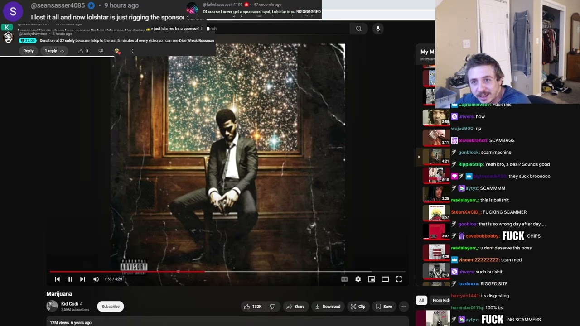
Task: Subscribe to Kid Cudi channel
Action: click(x=111, y=307)
